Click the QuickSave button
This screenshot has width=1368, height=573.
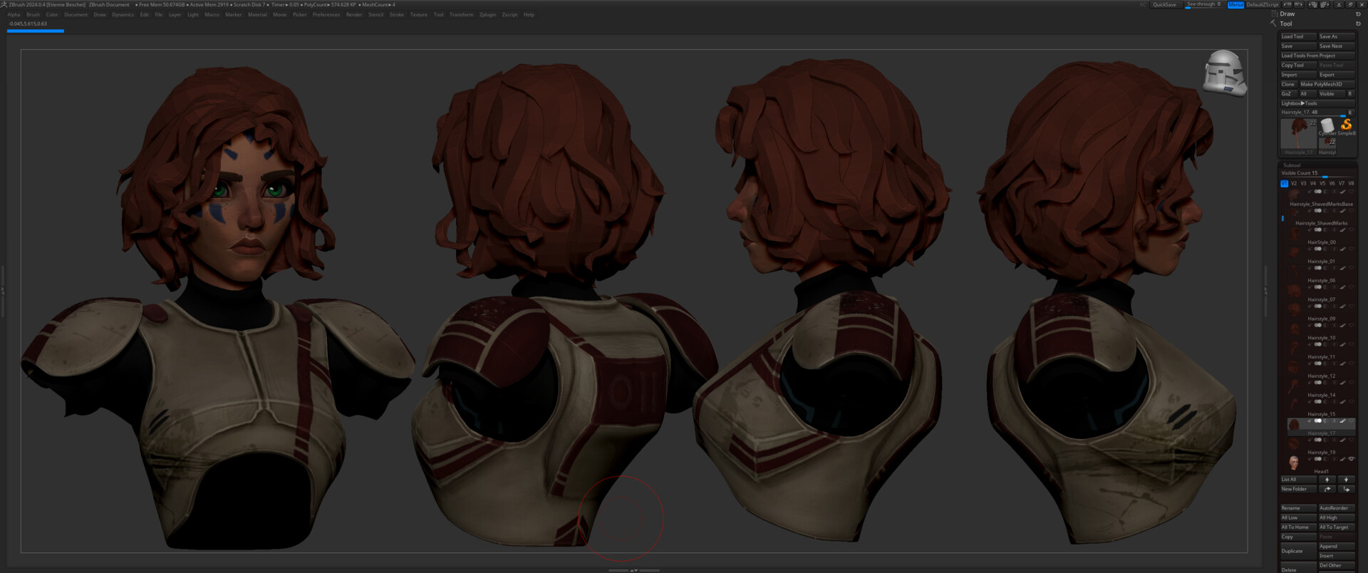click(x=1165, y=4)
